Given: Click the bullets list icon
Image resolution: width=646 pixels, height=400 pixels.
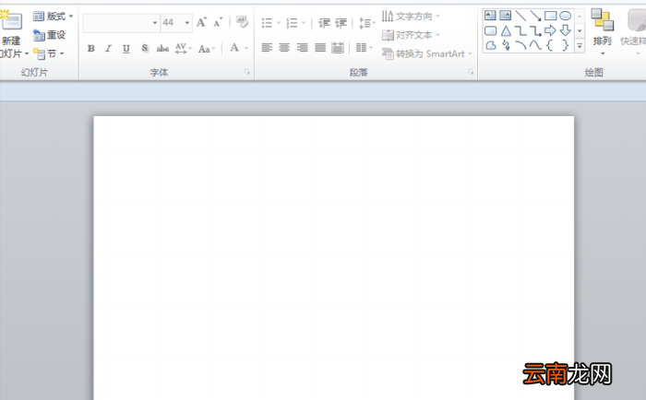Looking at the screenshot, I should point(267,23).
